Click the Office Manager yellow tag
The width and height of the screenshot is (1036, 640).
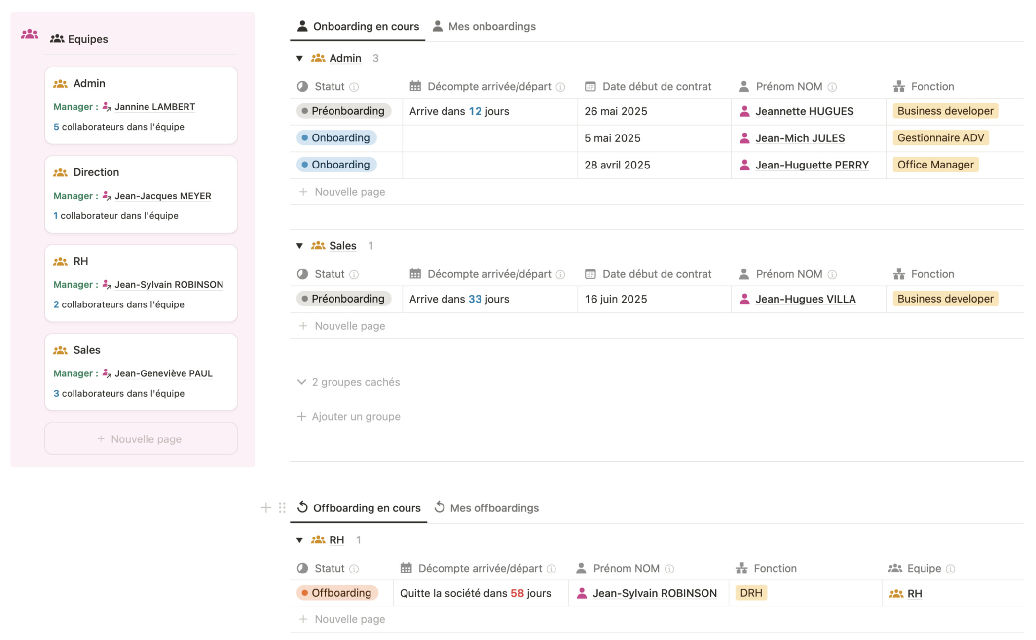(x=935, y=165)
